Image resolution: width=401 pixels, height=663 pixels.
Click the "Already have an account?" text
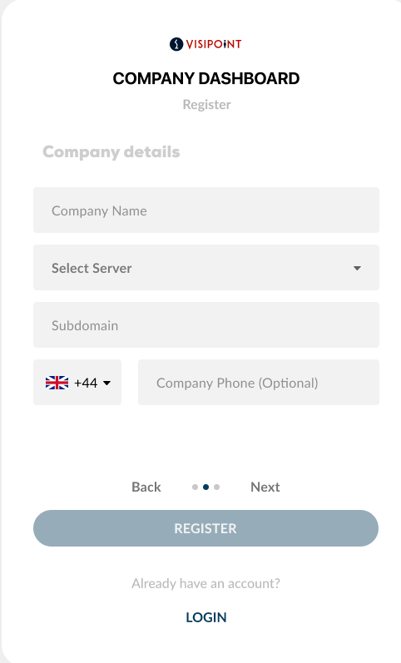[206, 583]
